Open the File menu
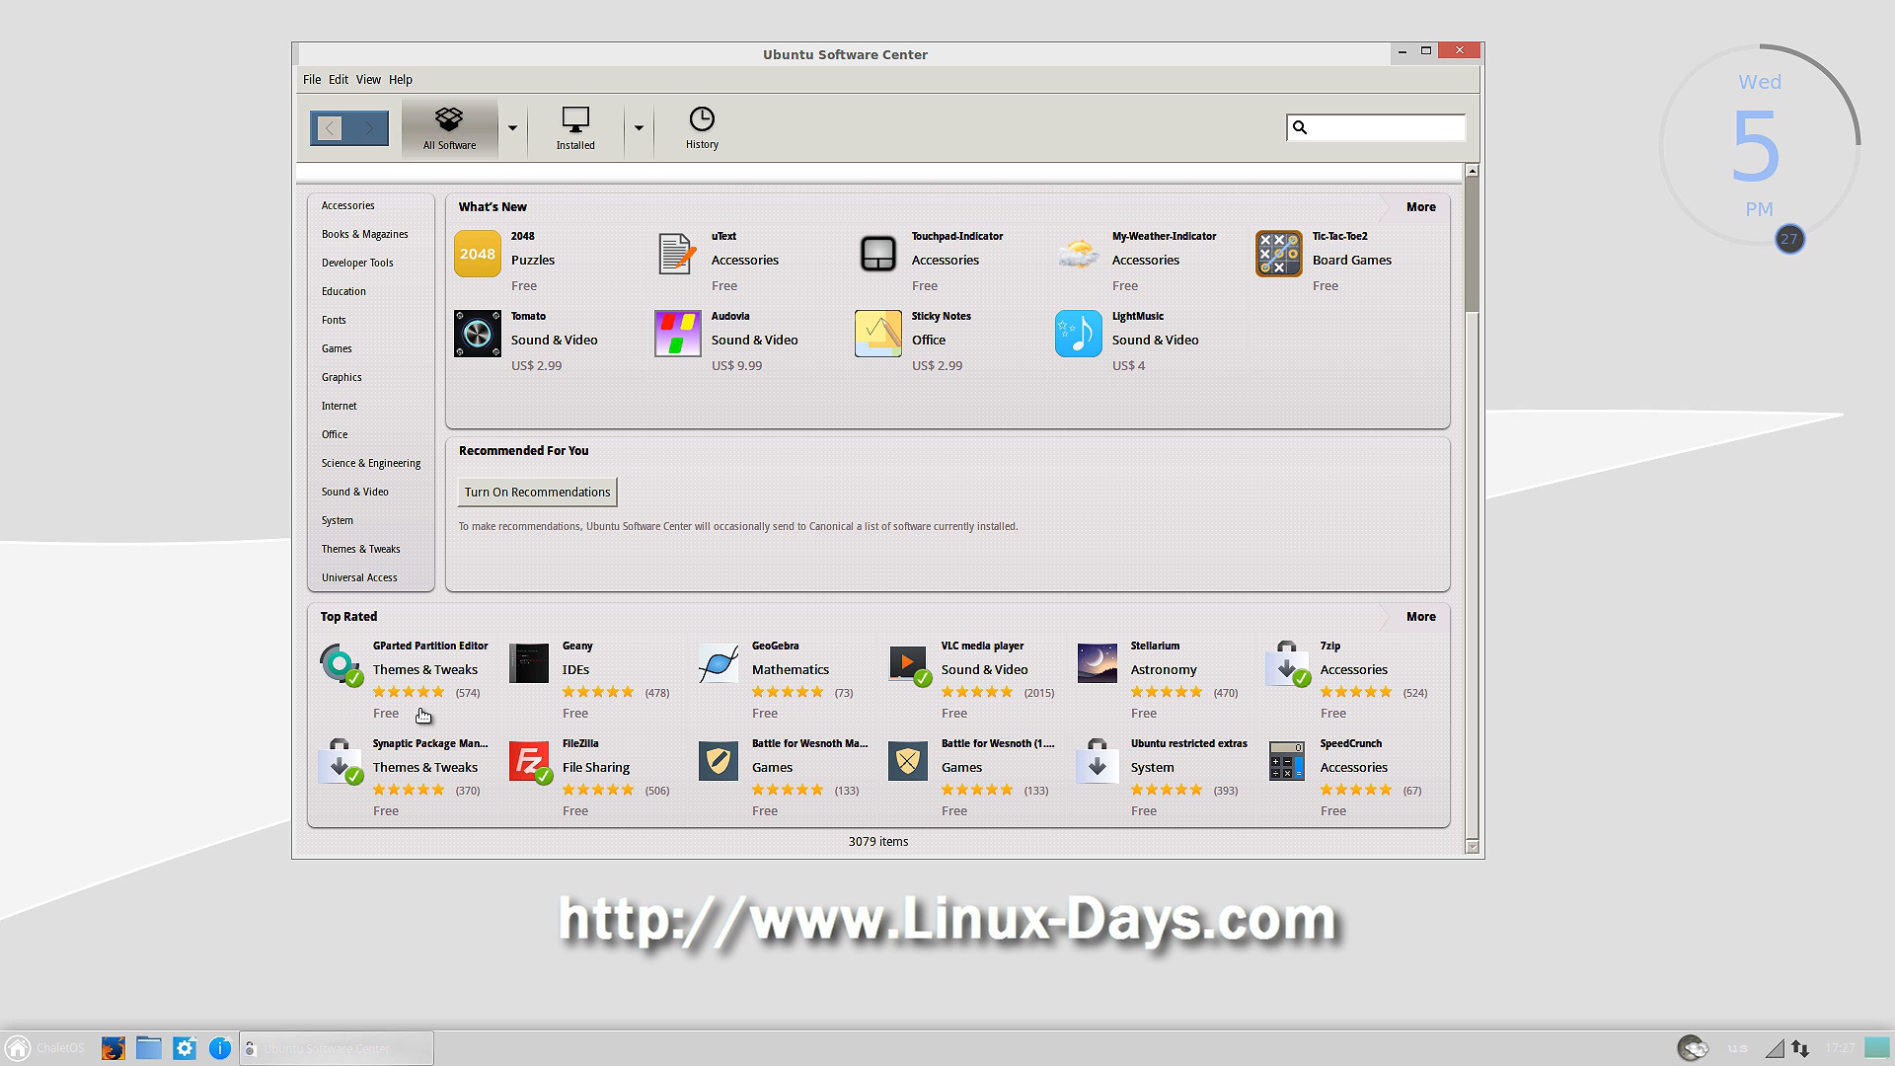 [312, 80]
